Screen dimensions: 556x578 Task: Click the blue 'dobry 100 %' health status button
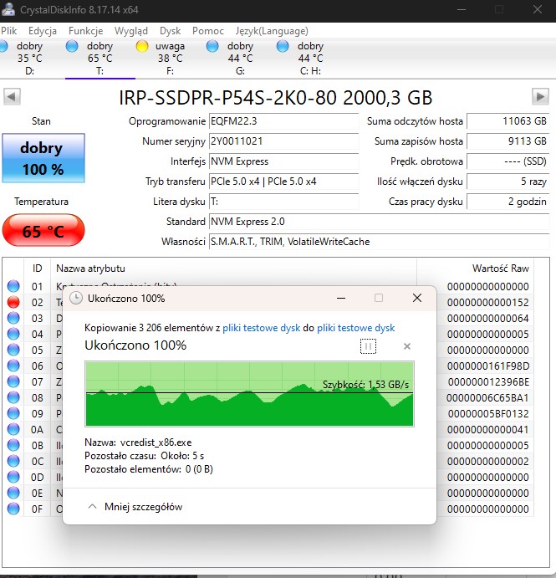tap(42, 158)
